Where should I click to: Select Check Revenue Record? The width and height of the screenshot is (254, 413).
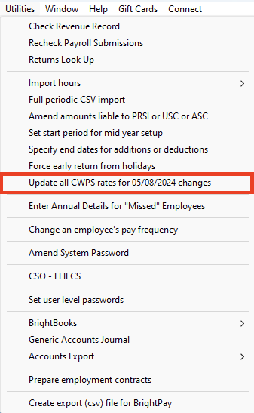[x=74, y=26]
